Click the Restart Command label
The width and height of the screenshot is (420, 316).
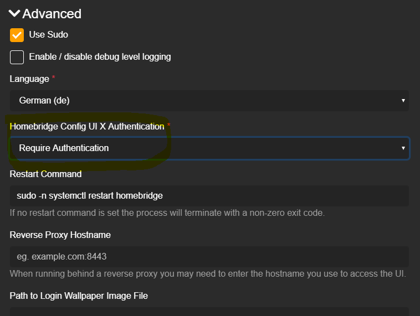point(45,174)
